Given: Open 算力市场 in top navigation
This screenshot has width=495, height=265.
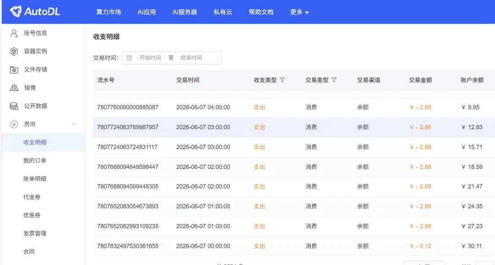Looking at the screenshot, I should tap(109, 12).
